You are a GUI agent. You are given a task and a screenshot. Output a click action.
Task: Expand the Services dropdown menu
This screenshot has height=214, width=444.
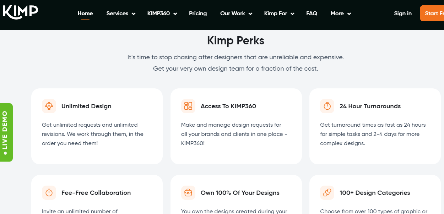click(121, 13)
